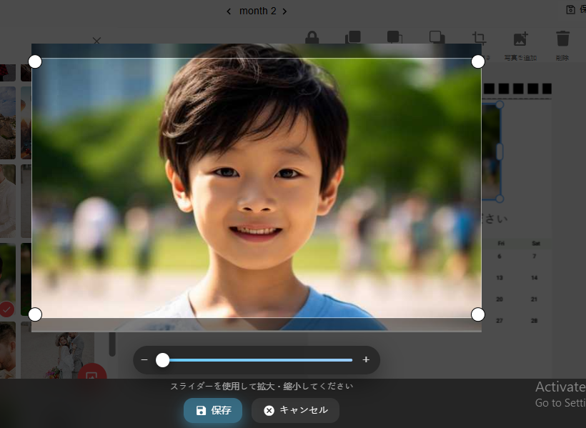Click the bring-to-front layer icon
Viewport: 586px width, 428px height.
coord(352,37)
